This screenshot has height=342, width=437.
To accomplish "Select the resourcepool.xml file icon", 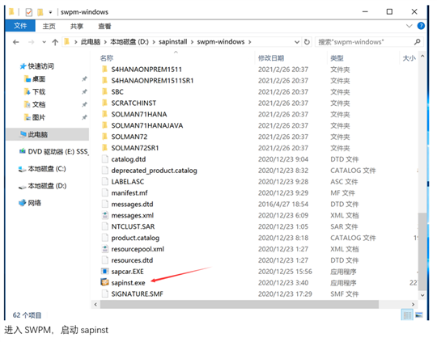I will (x=104, y=249).
